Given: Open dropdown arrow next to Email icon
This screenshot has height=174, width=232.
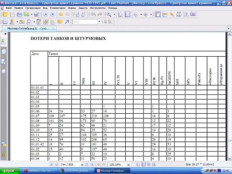Looking at the screenshot, I should point(32,14).
